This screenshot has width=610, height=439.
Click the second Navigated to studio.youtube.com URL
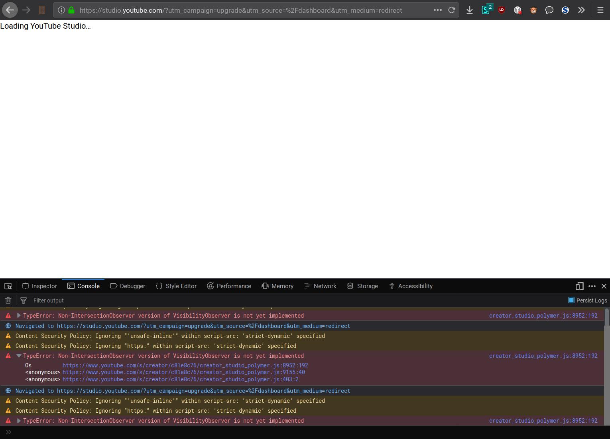(203, 391)
